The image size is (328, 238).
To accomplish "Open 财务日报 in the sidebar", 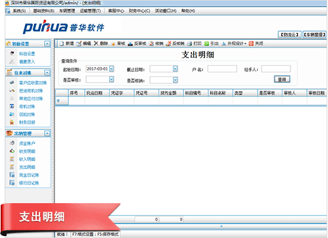I will click(x=27, y=122).
